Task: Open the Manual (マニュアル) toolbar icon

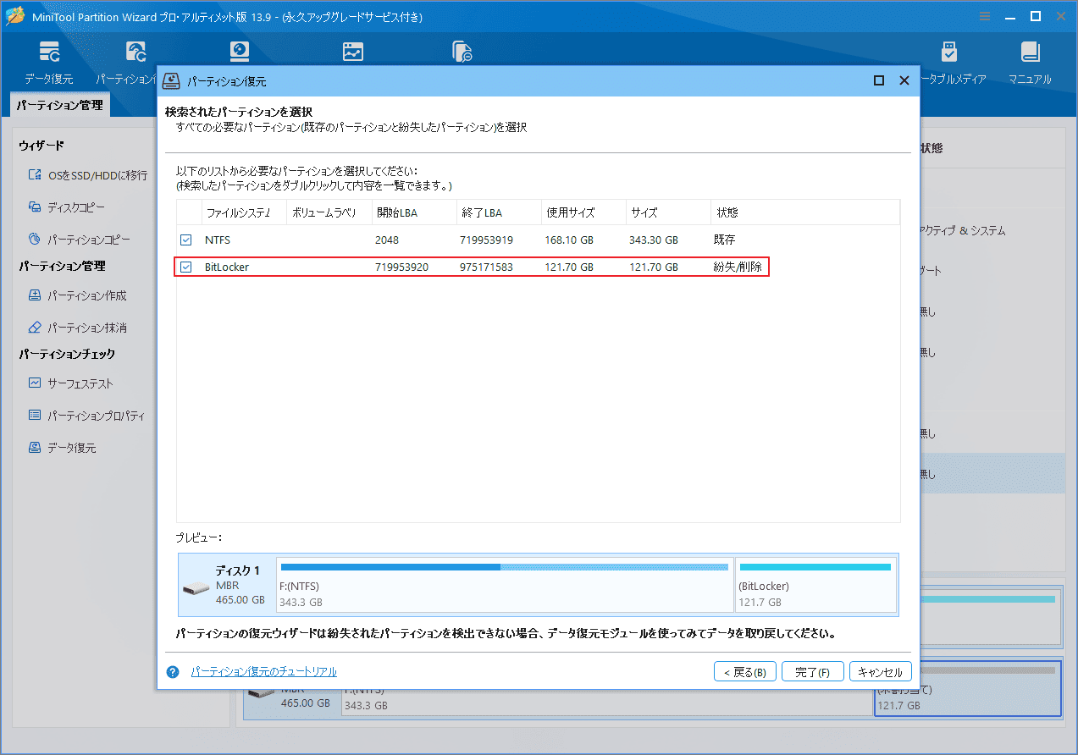Action: (1030, 52)
